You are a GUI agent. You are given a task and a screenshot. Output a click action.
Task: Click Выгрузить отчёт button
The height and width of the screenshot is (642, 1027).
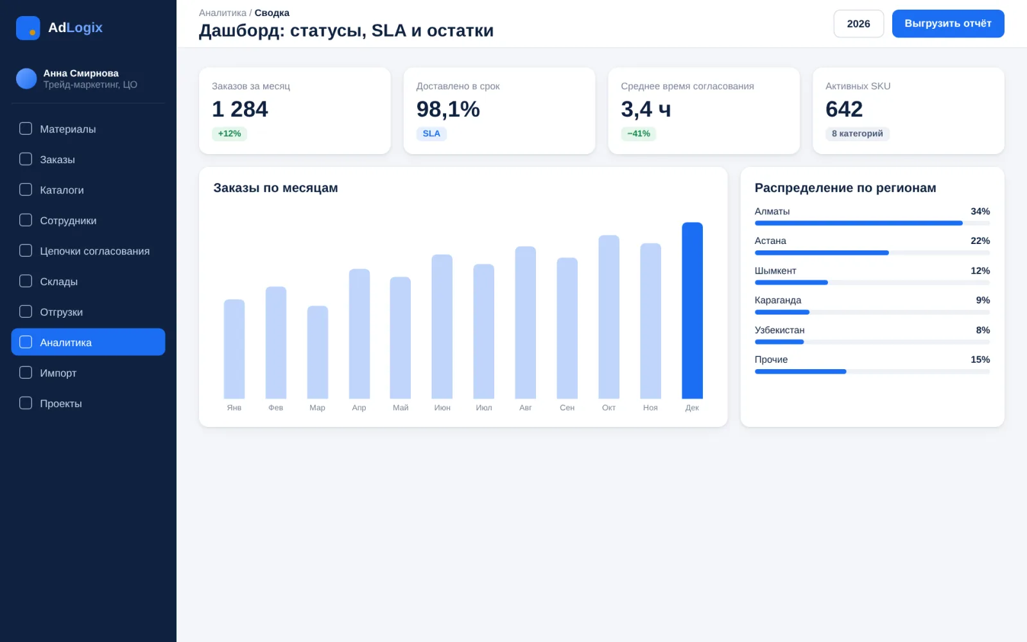948,24
